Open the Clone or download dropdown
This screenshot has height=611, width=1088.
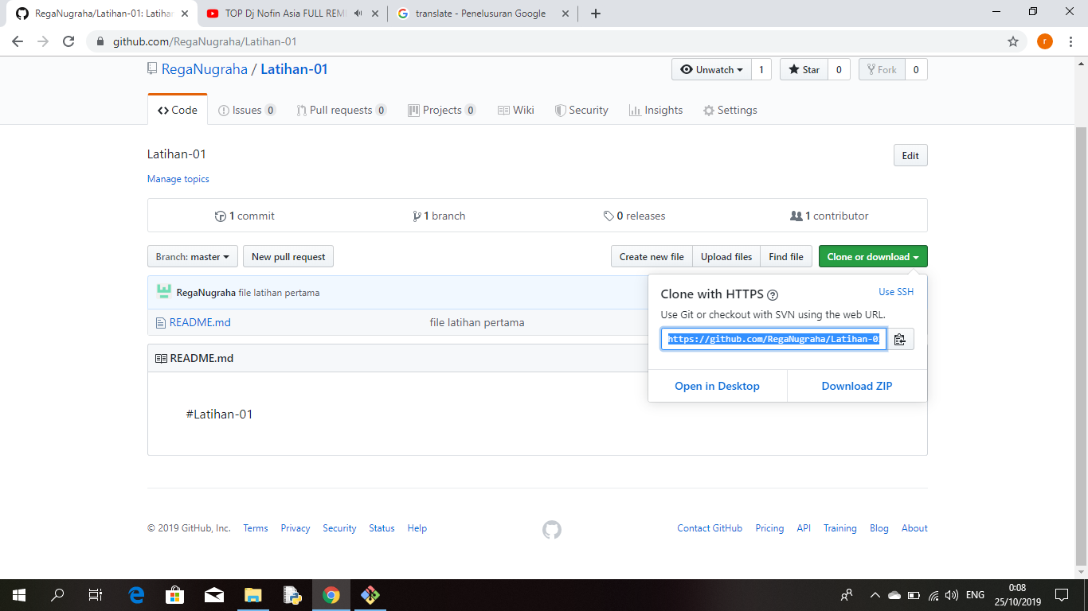tap(872, 256)
